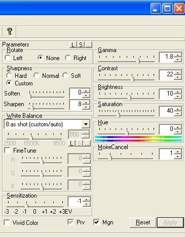Click the Saturation value field
185x237 pixels.
pos(167,111)
